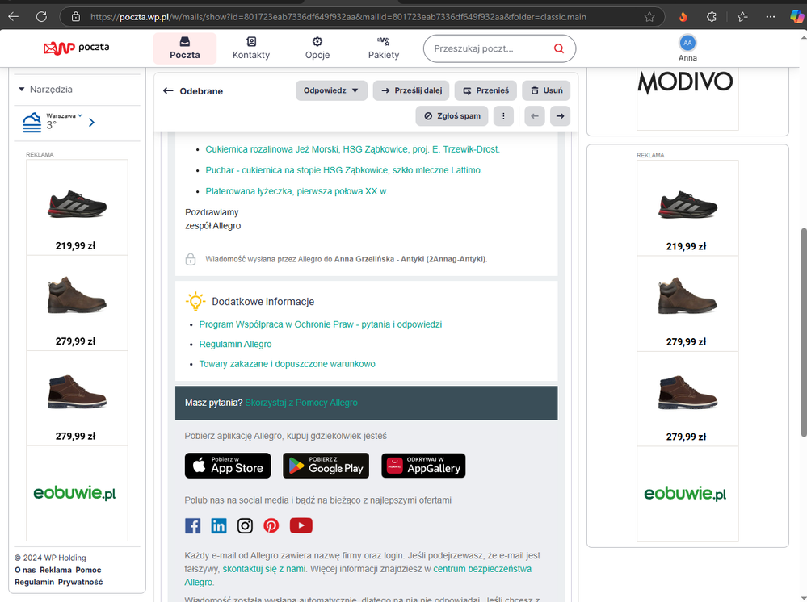This screenshot has height=602, width=807.
Task: Open the LinkedIn icon link
Action: point(219,526)
